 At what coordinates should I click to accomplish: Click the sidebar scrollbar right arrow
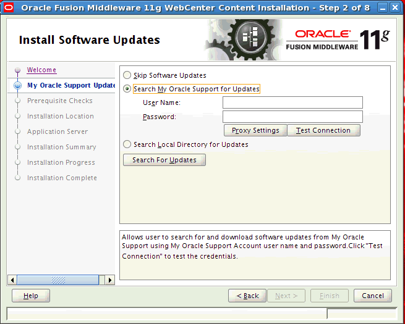[110, 280]
